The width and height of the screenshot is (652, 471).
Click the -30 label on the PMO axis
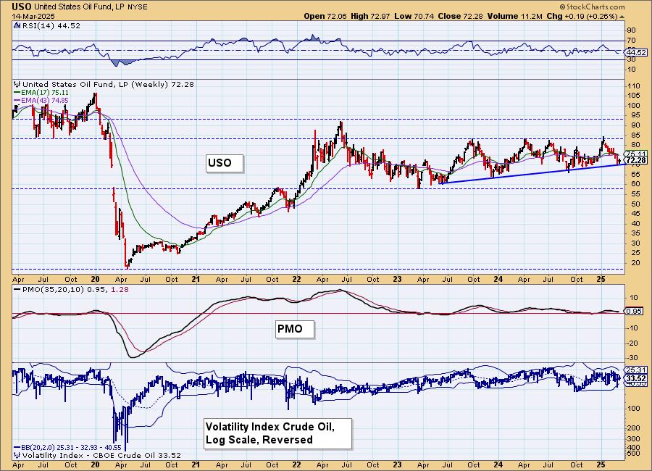632,358
